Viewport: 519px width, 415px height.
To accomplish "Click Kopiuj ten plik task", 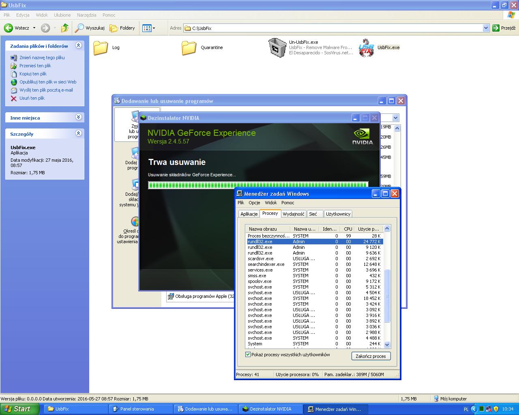I will click(33, 74).
